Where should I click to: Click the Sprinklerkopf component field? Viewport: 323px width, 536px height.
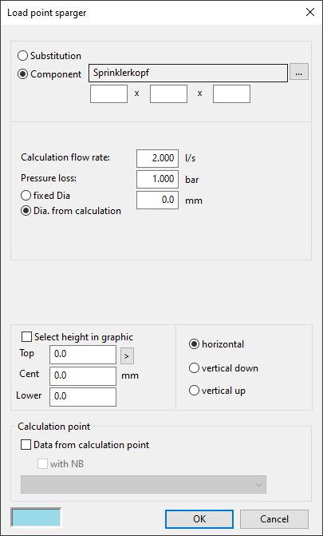pyautogui.click(x=188, y=73)
